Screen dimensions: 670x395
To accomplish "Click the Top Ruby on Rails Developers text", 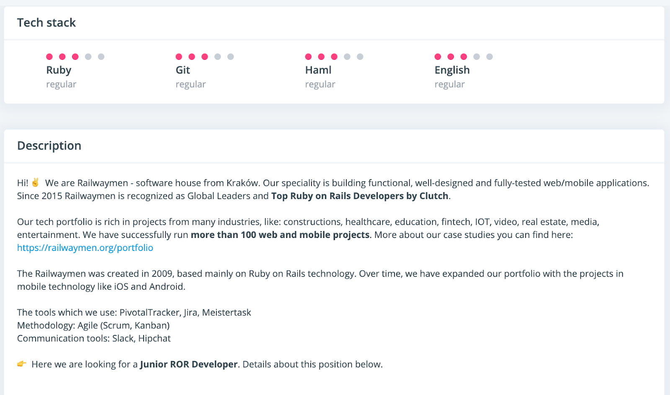I will click(x=359, y=196).
